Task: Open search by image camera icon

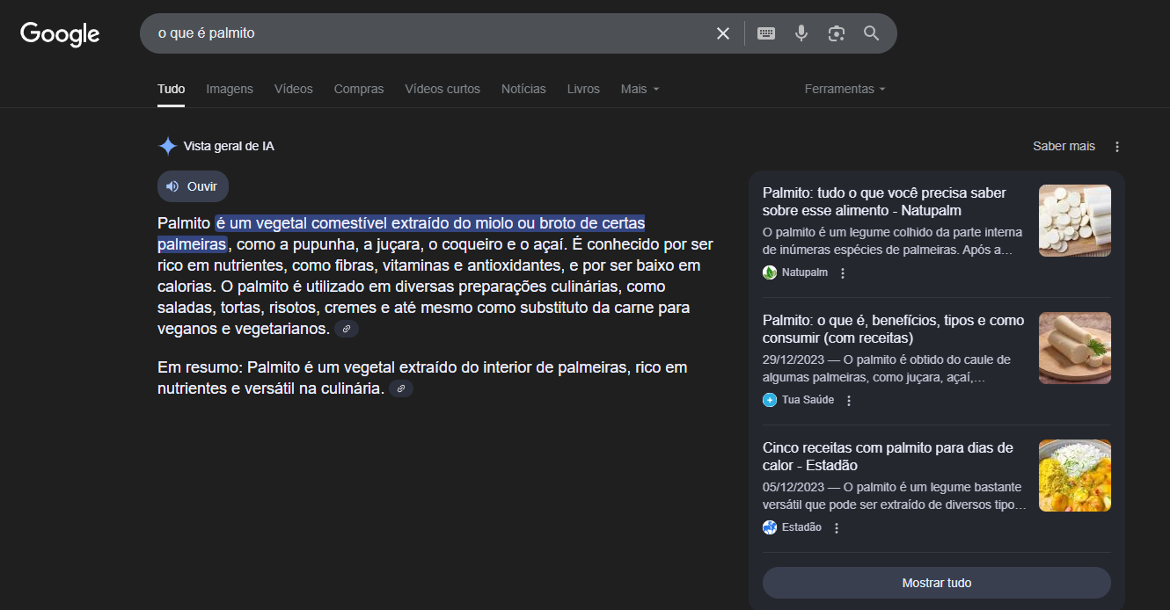Action: [837, 33]
